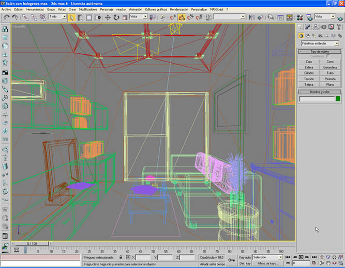Open the Select by Name icon
345x268 pixels.
pos(80,18)
